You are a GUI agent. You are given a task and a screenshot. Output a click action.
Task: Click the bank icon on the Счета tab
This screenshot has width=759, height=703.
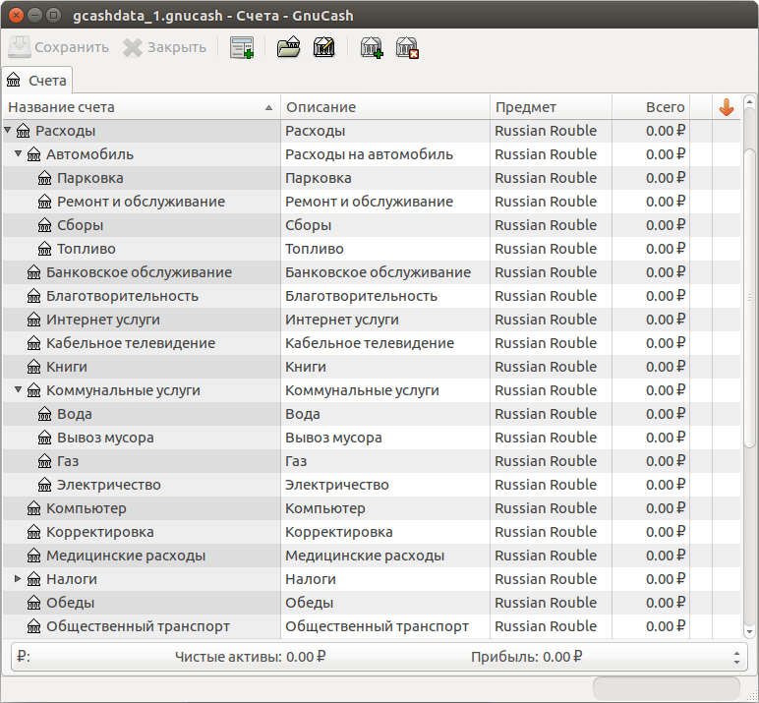point(14,81)
